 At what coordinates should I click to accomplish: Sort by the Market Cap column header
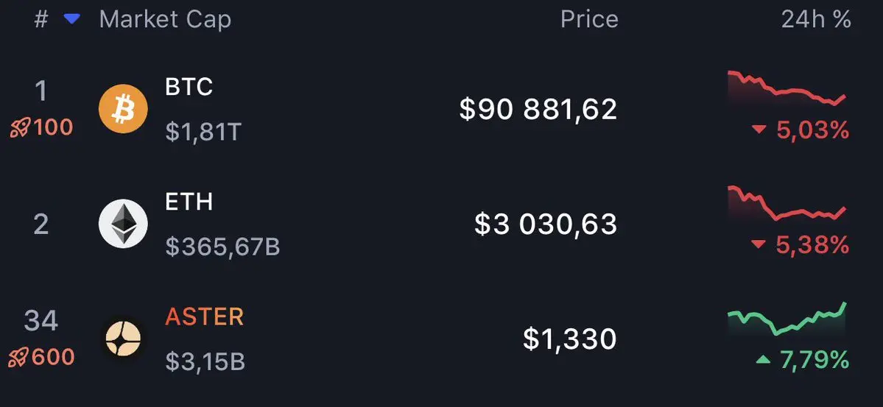click(165, 20)
